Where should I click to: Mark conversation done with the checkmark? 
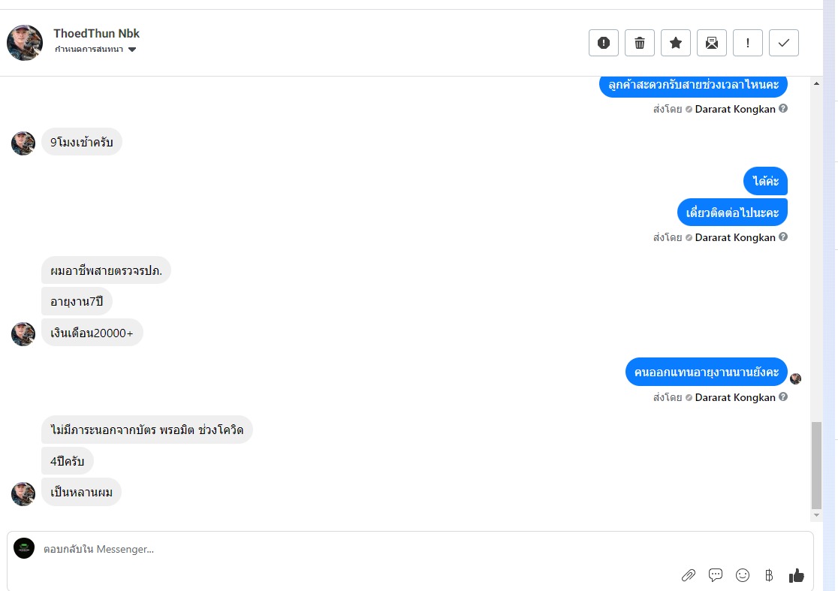(783, 43)
